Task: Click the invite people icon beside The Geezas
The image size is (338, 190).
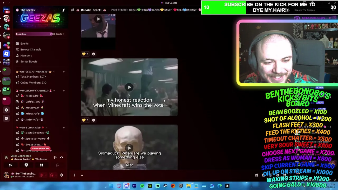Action: coord(64,10)
